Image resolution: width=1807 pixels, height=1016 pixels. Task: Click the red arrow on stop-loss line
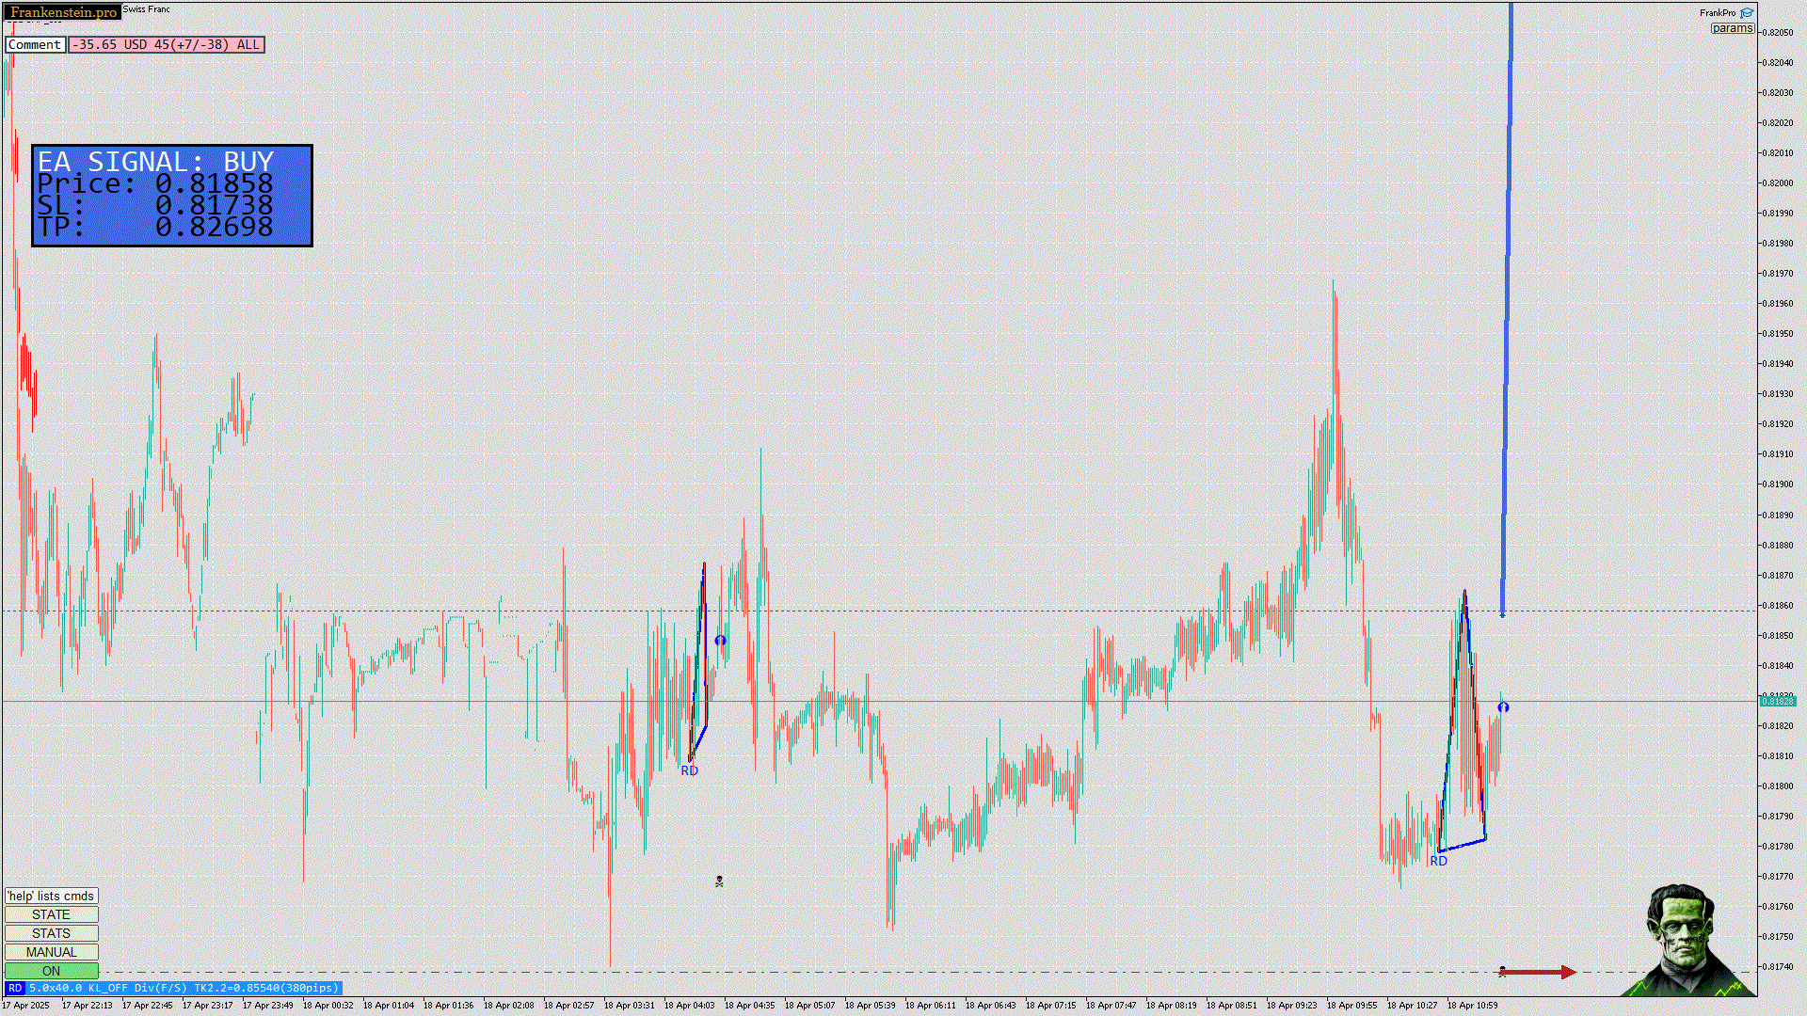click(1539, 972)
